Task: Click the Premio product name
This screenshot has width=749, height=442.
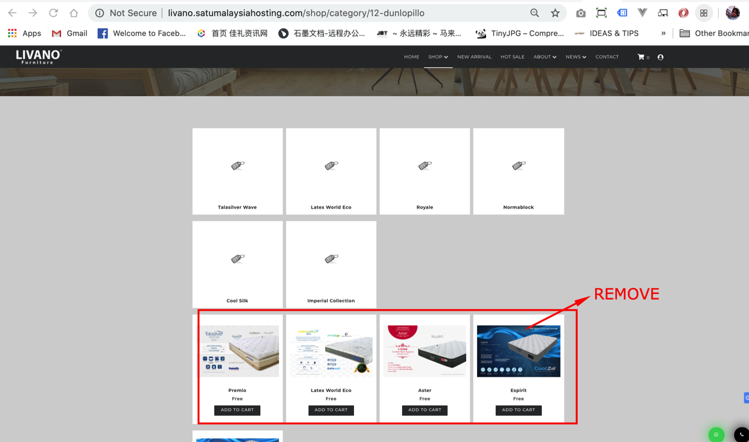Action: click(237, 391)
